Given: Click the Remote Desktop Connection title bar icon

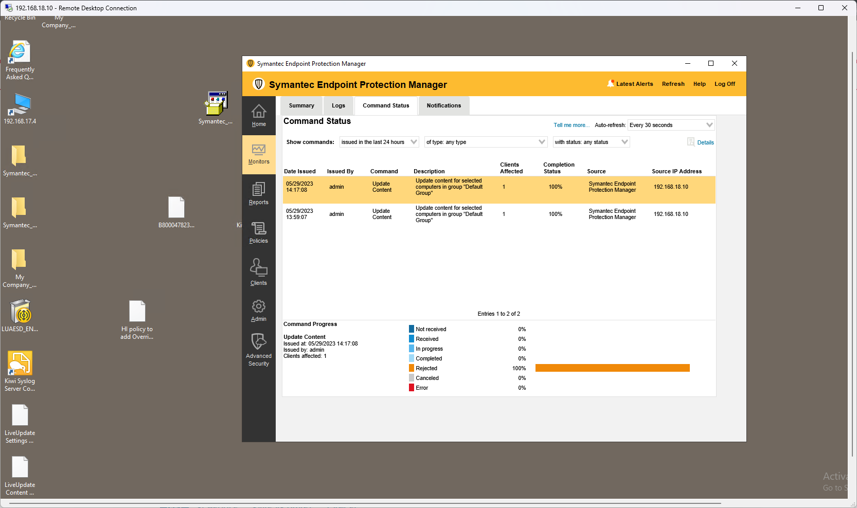Looking at the screenshot, I should (x=9, y=8).
